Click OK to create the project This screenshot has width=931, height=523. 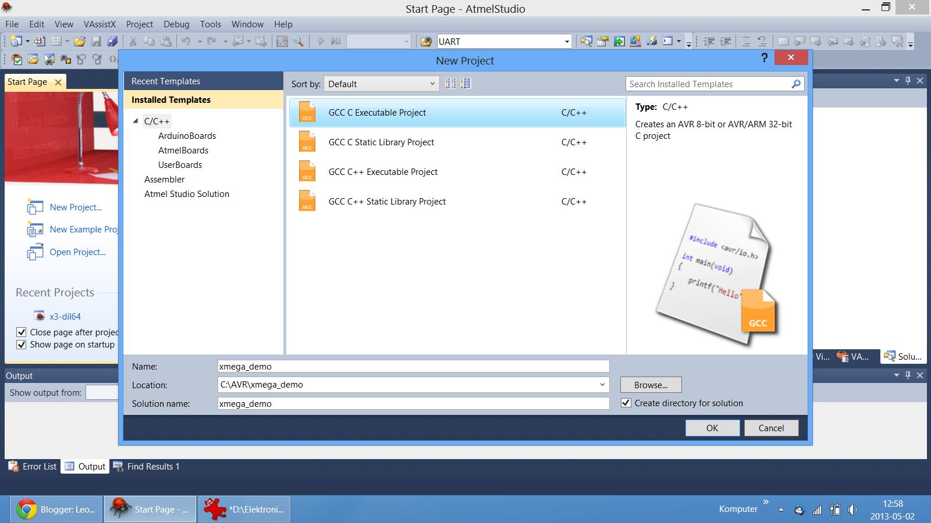(x=712, y=428)
